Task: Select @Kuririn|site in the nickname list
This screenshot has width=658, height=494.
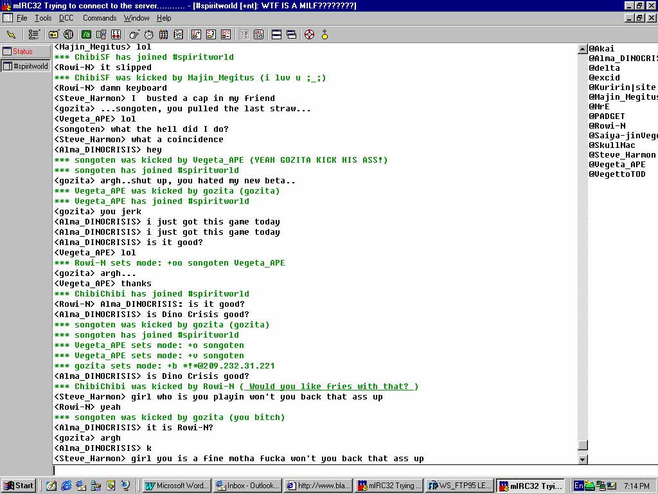Action: pyautogui.click(x=622, y=87)
